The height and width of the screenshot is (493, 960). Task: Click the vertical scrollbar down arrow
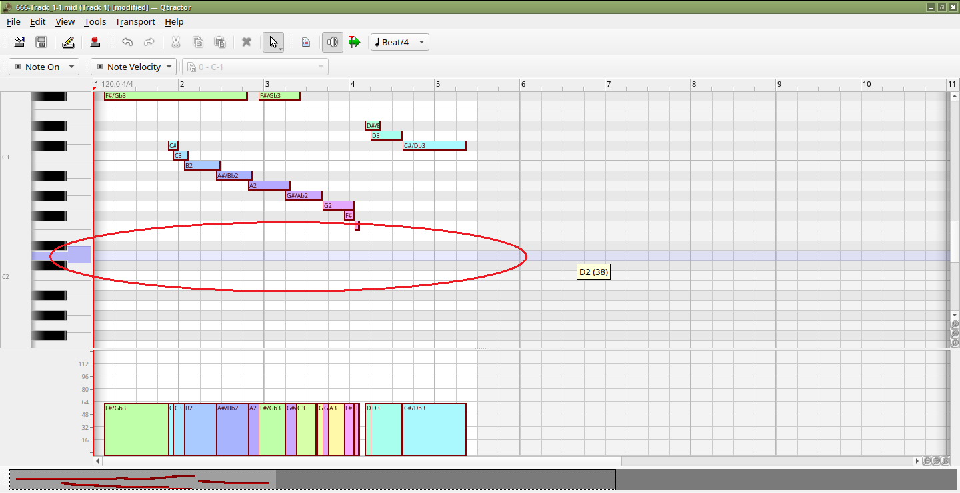955,315
